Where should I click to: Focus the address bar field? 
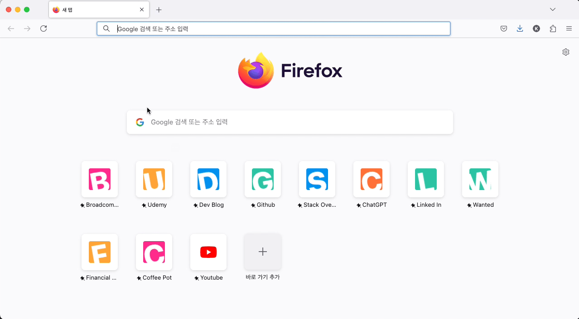point(274,29)
